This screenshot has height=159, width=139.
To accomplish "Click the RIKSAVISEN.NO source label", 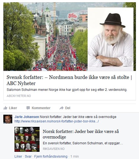I will click(x=54, y=149).
